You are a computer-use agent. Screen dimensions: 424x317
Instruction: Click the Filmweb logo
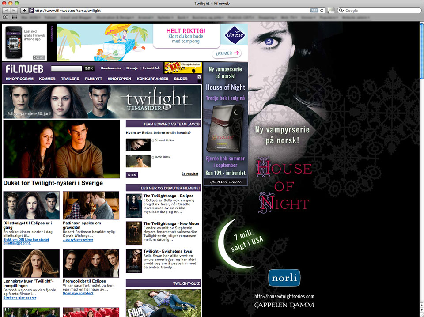[24, 69]
